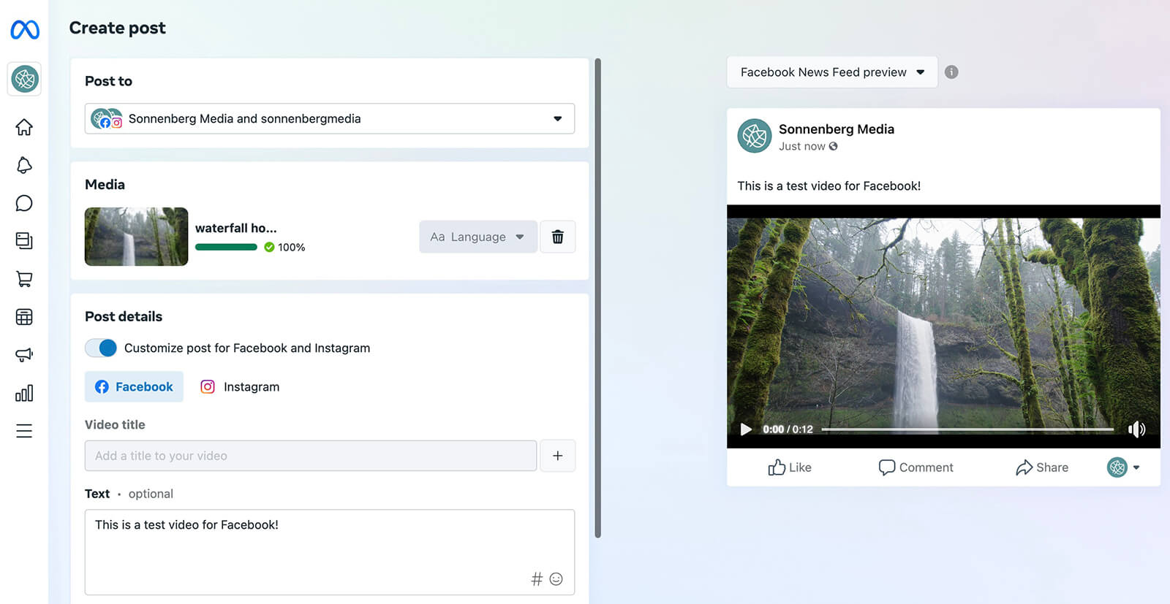The image size is (1170, 604).
Task: Open Planner calendar grid icon
Action: click(x=24, y=317)
